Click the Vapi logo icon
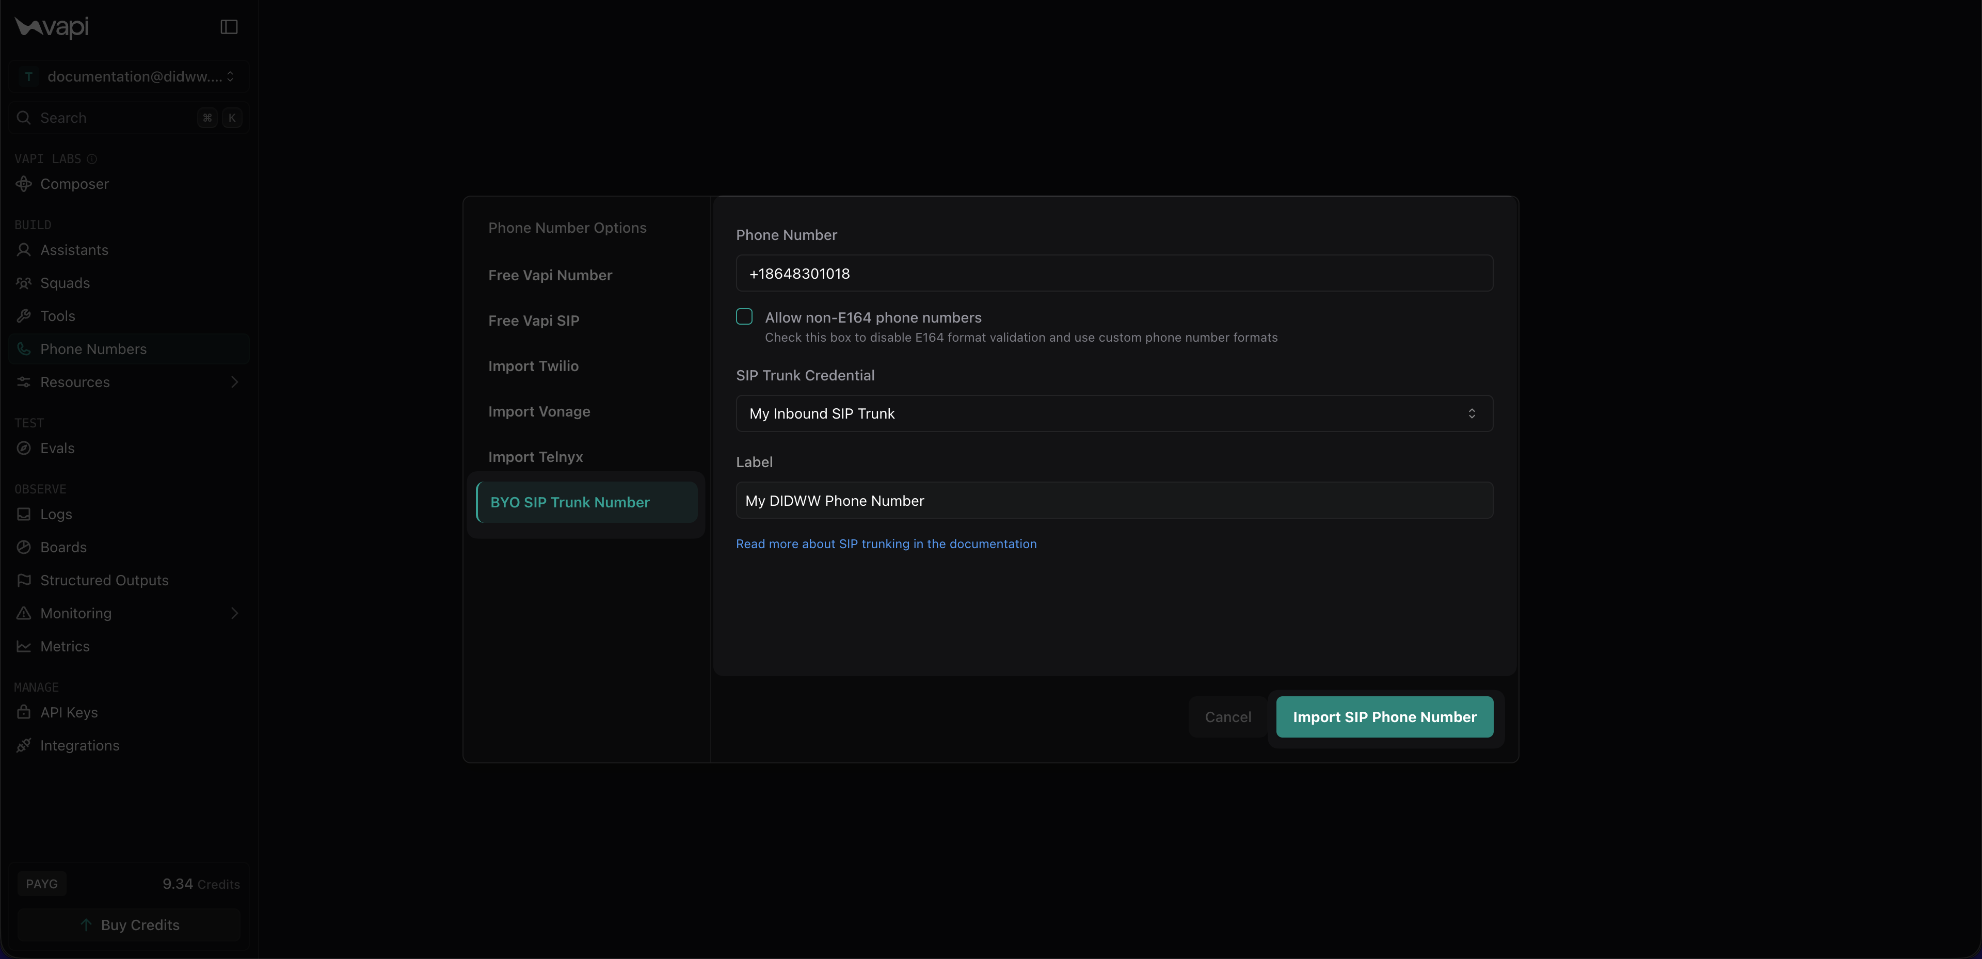Viewport: 1982px width, 959px height. [x=52, y=28]
